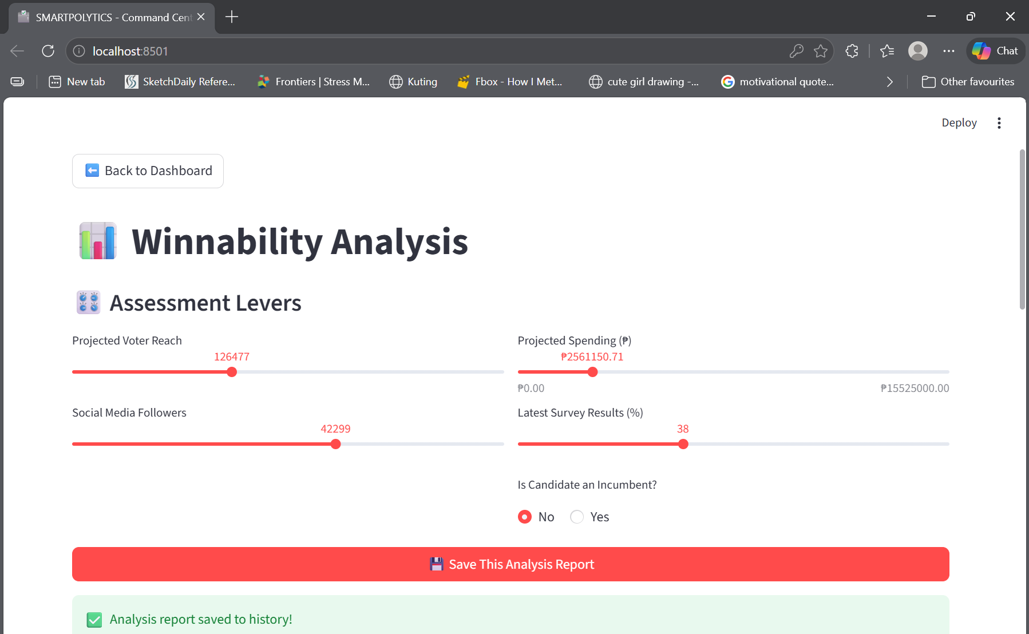This screenshot has height=634, width=1029.
Task: Open the browser settings three-dot menu
Action: point(948,51)
